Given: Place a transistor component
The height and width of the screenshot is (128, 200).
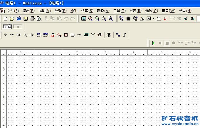Looking at the screenshot, I should click(x=26, y=35).
